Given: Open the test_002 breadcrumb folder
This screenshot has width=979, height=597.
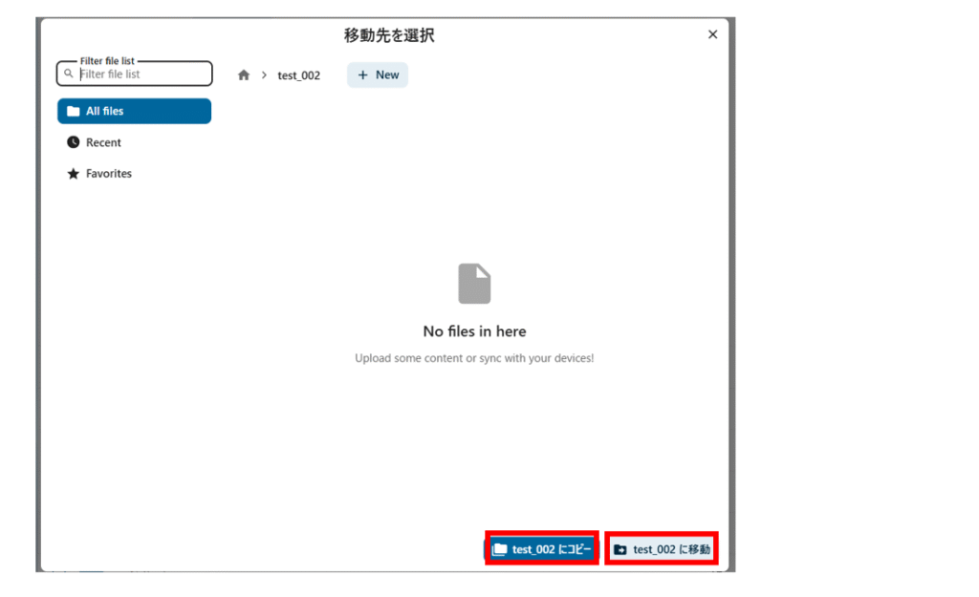Looking at the screenshot, I should (298, 75).
